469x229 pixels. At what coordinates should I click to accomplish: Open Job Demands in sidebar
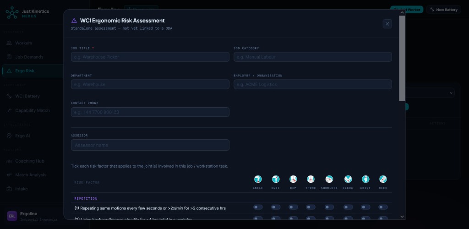33,57
